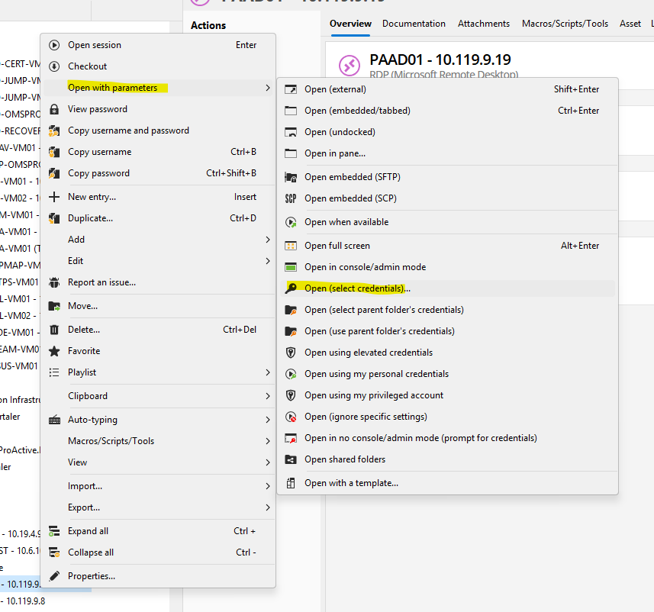Click the Playlist list icon

[x=54, y=372]
